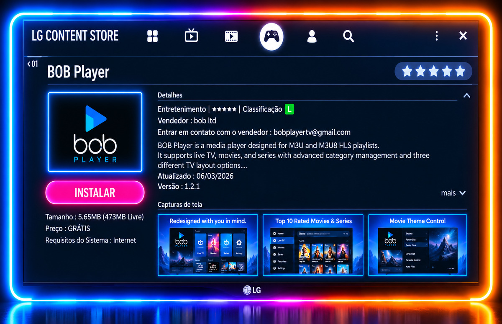
Task: Open 'Top 10 Rated Movies & Series' screenshot
Action: (313, 245)
